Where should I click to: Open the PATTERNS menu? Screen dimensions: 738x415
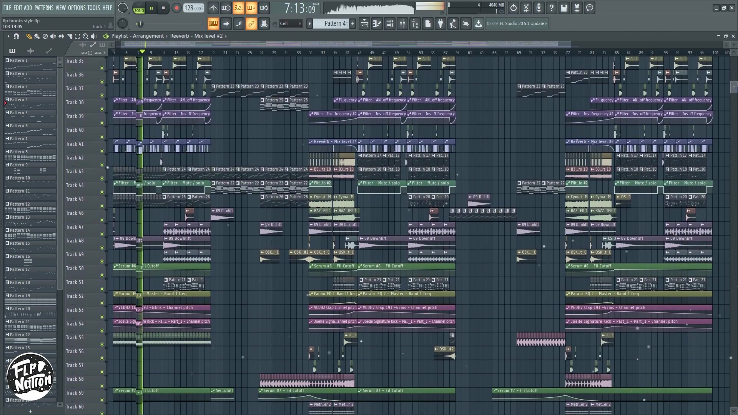click(x=44, y=8)
